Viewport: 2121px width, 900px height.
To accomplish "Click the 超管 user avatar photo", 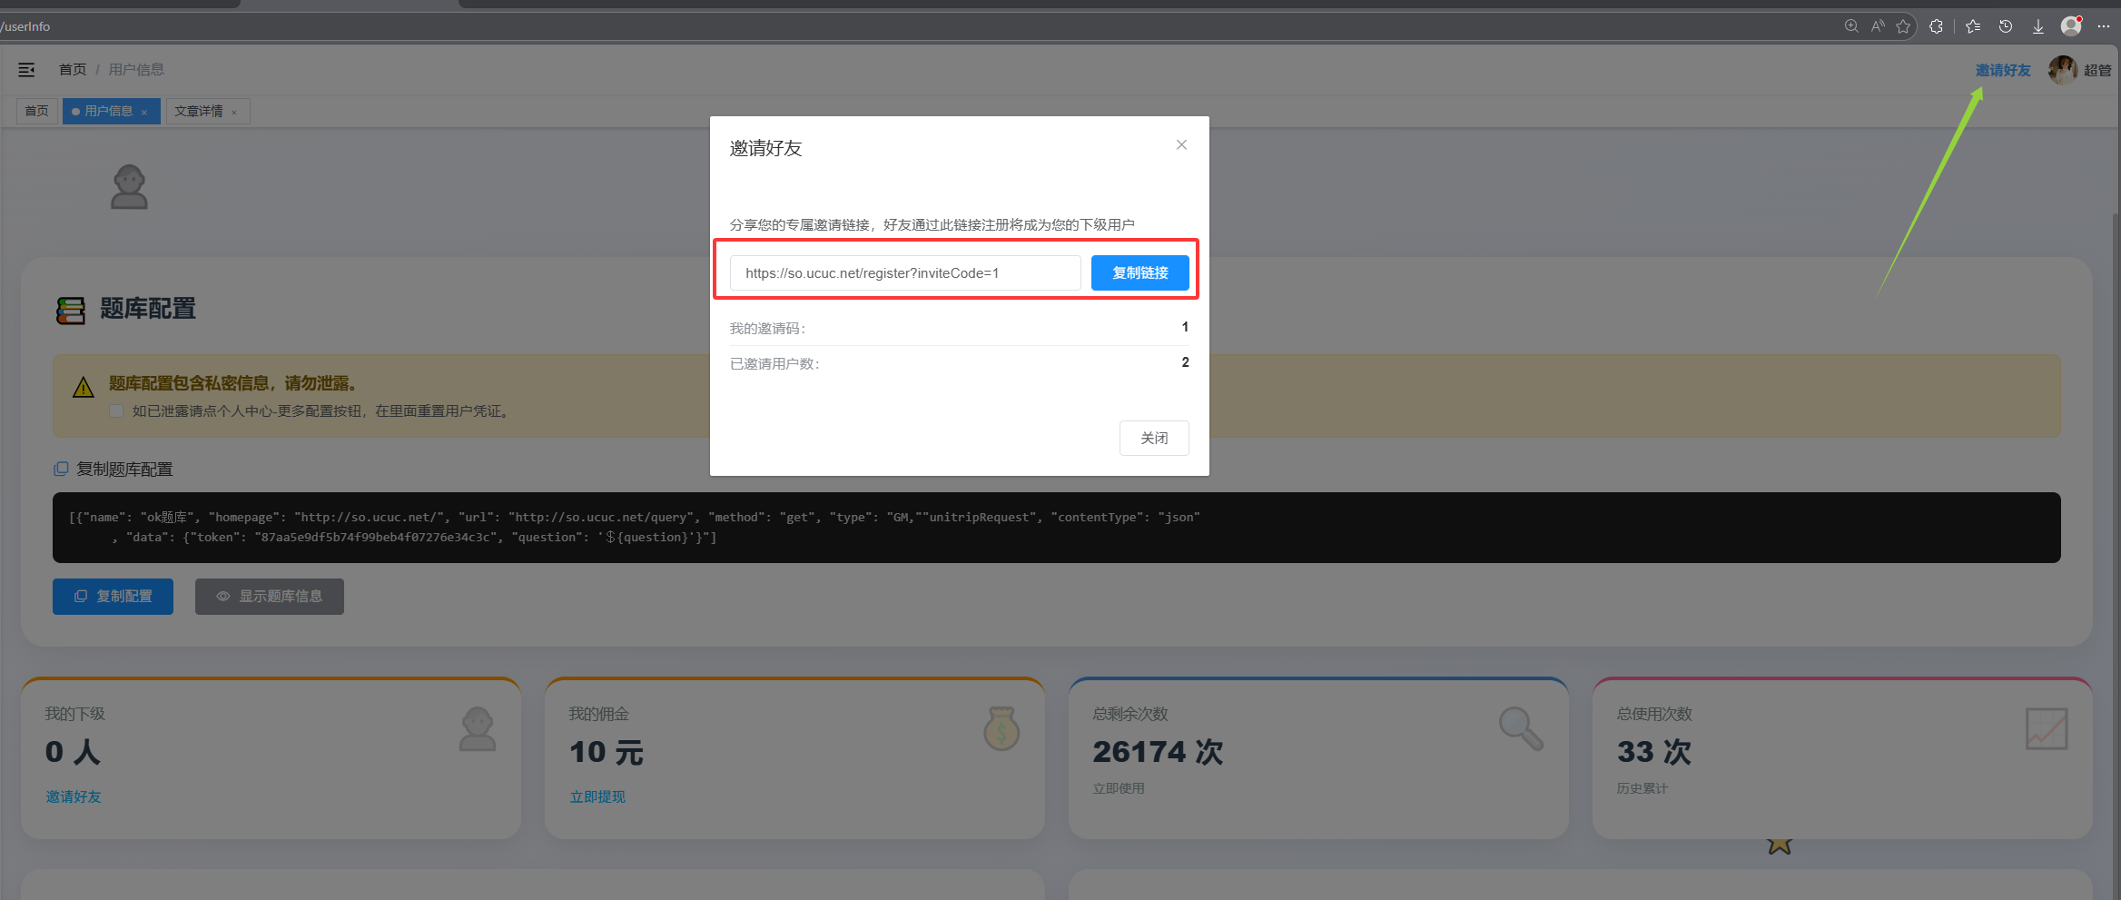I will (x=2062, y=70).
